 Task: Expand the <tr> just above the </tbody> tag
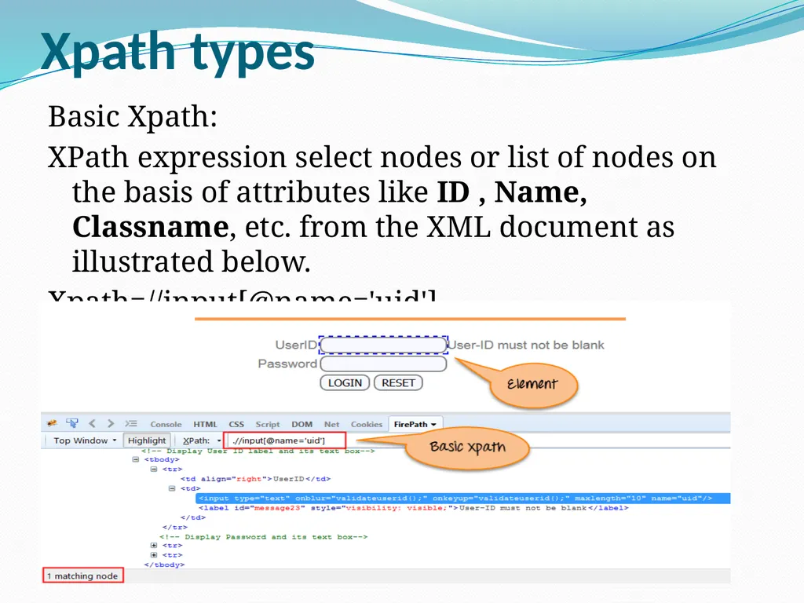154,555
